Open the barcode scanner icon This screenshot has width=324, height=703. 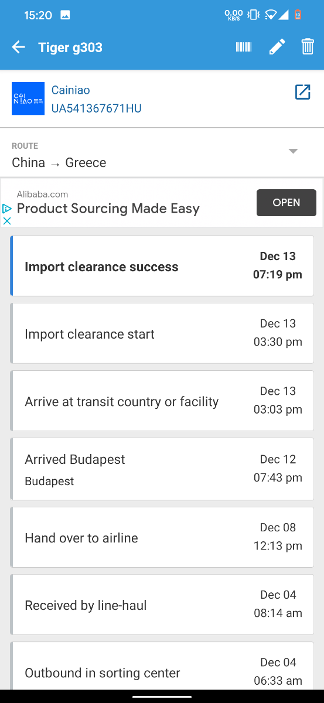click(244, 47)
